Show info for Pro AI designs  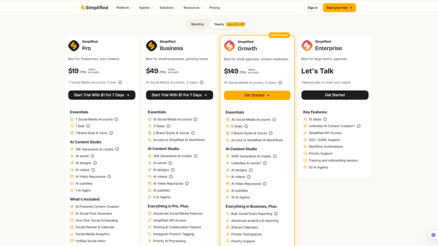[x=95, y=163]
